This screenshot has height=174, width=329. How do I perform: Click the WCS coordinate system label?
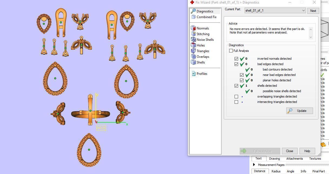[101, 128]
